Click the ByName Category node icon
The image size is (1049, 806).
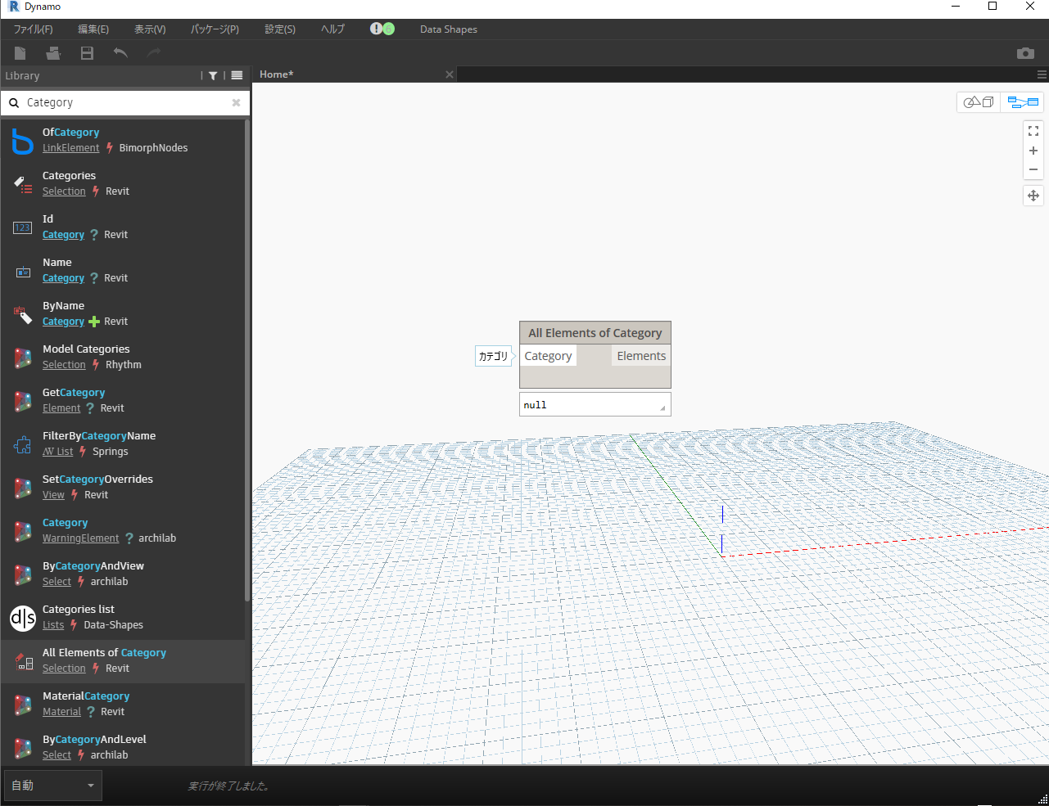point(23,314)
